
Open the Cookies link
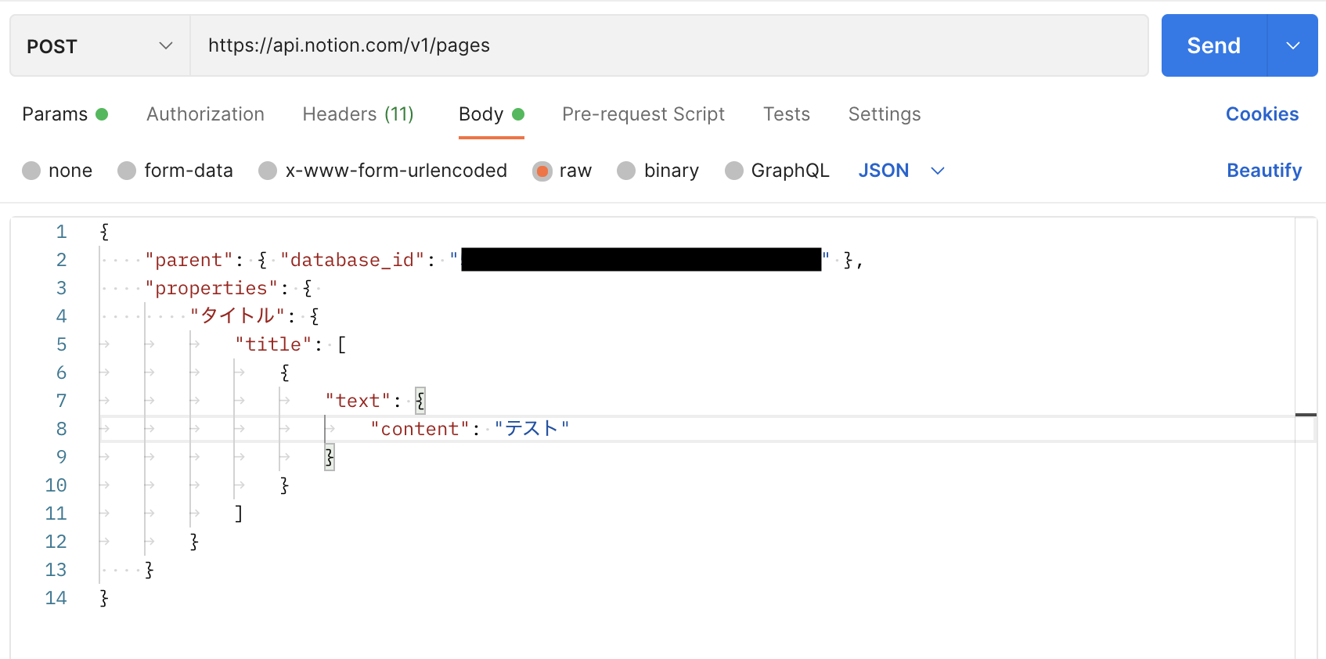[x=1262, y=114]
